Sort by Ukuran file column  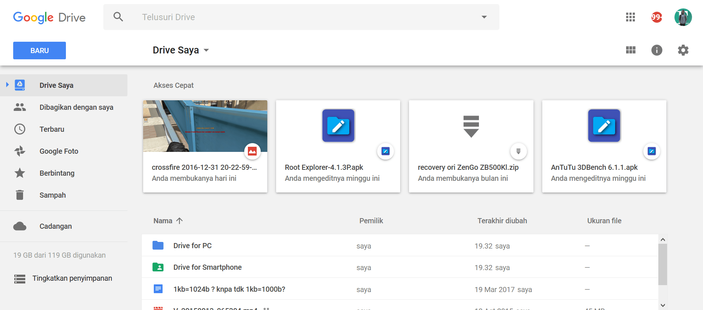[604, 221]
